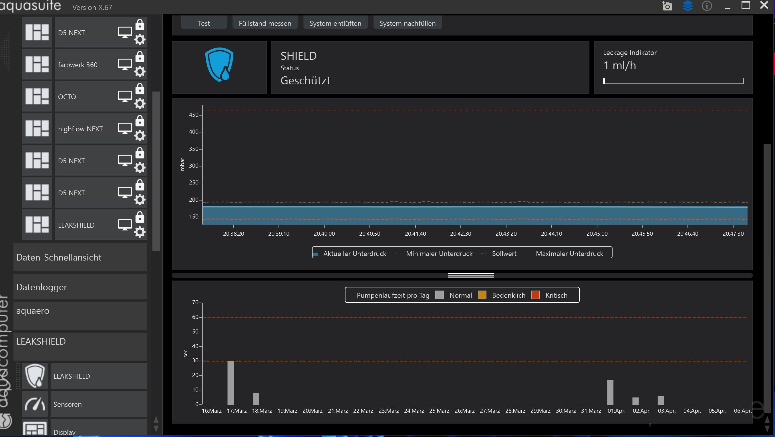Screen dimensions: 775x437
Task: Expand the Datenlogger section
Action: [80, 287]
